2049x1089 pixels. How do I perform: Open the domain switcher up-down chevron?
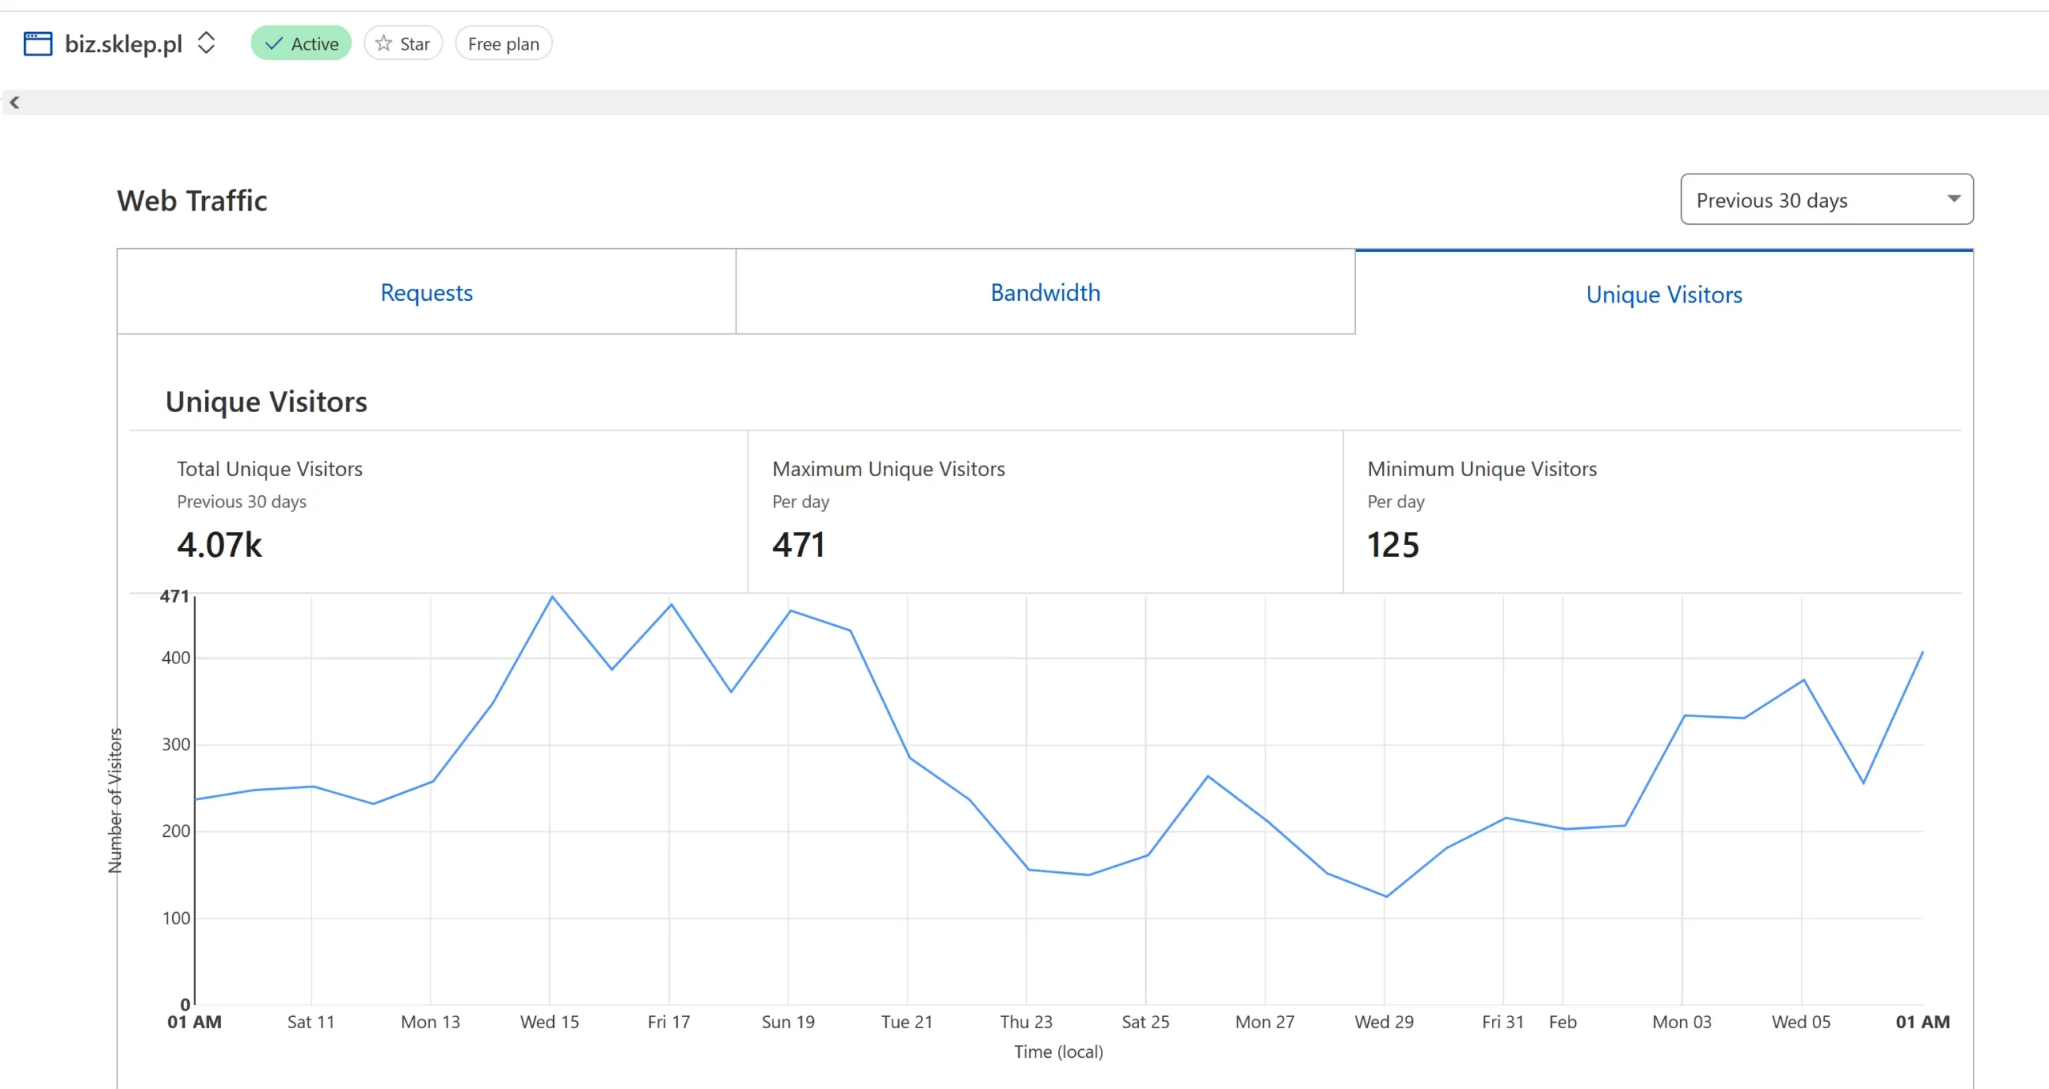pyautogui.click(x=207, y=43)
